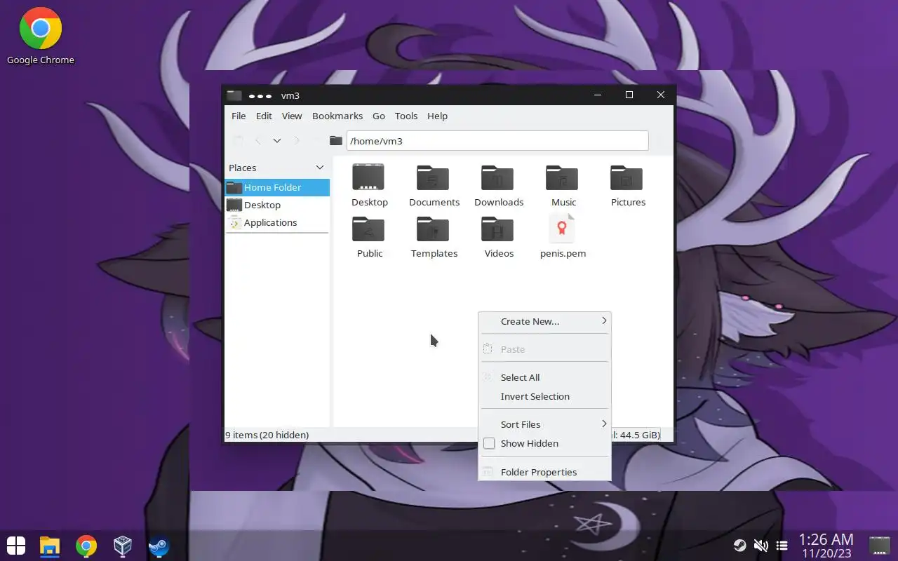Open the View menu
The image size is (898, 561).
click(292, 116)
